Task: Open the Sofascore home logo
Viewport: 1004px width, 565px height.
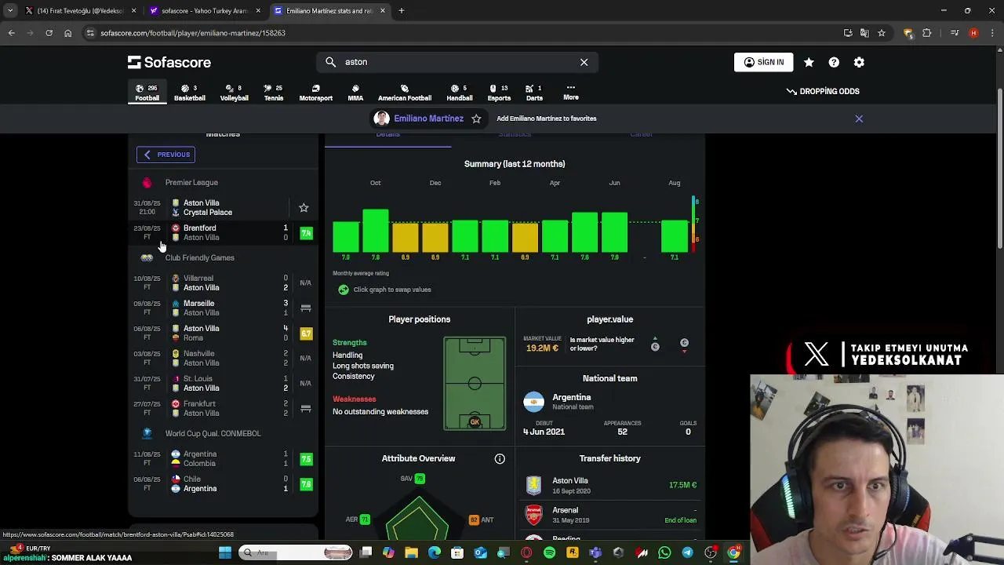Action: [169, 62]
